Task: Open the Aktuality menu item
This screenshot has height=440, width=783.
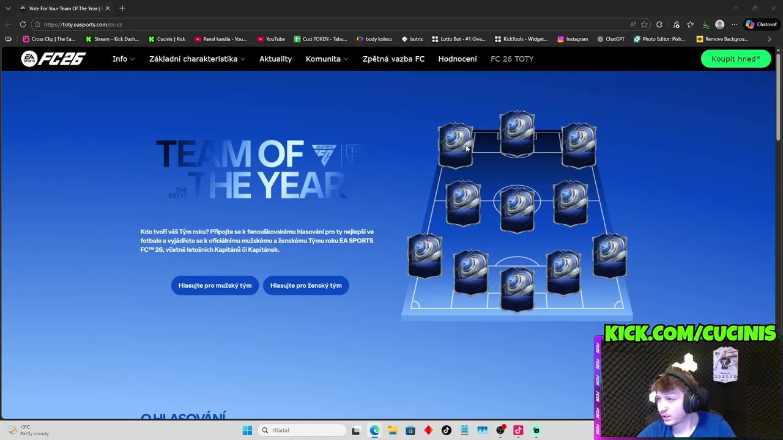Action: tap(275, 59)
